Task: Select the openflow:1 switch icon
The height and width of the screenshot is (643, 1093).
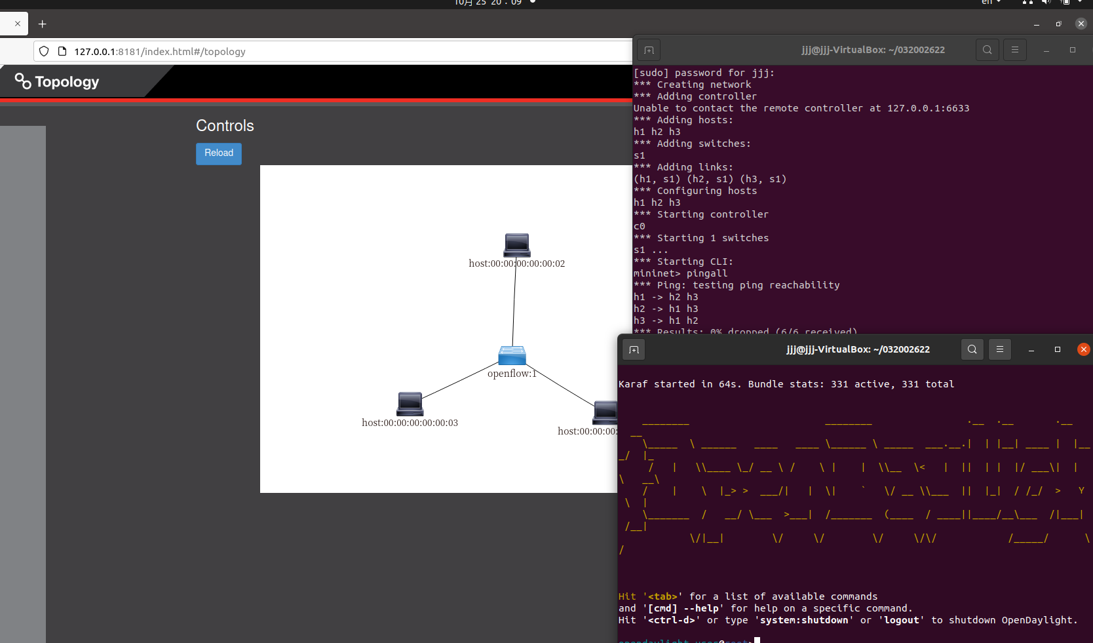Action: coord(512,355)
